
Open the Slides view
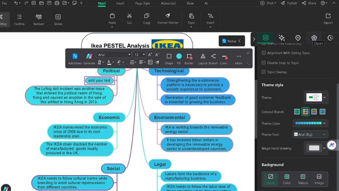tap(58, 20)
